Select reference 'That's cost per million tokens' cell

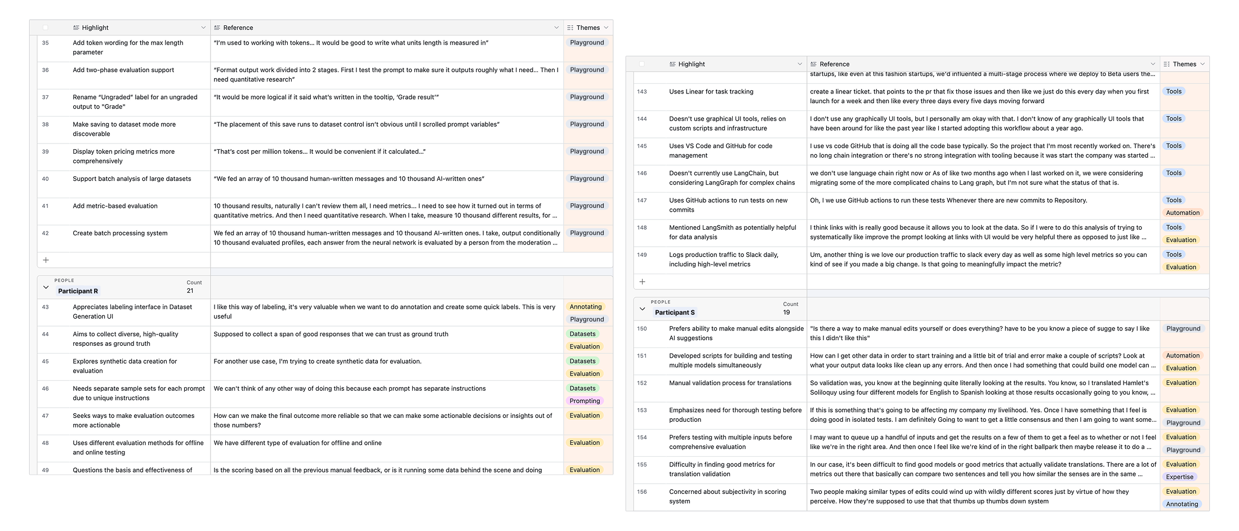point(387,157)
